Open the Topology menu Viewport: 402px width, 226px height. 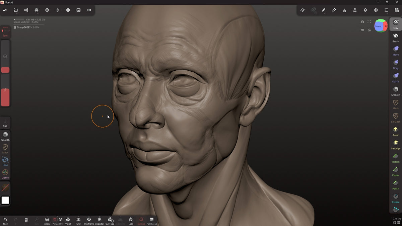coord(37,10)
